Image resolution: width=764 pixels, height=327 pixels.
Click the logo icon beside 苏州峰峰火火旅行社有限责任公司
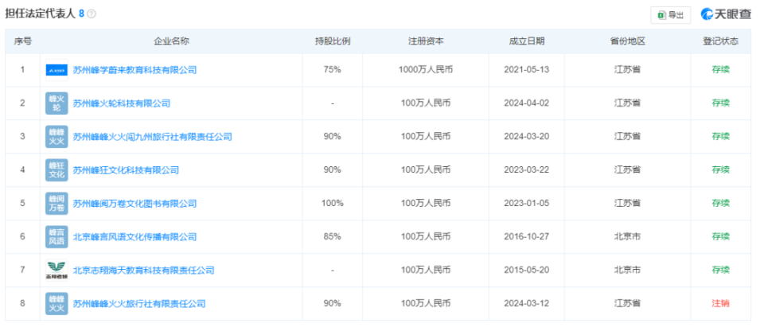point(57,304)
